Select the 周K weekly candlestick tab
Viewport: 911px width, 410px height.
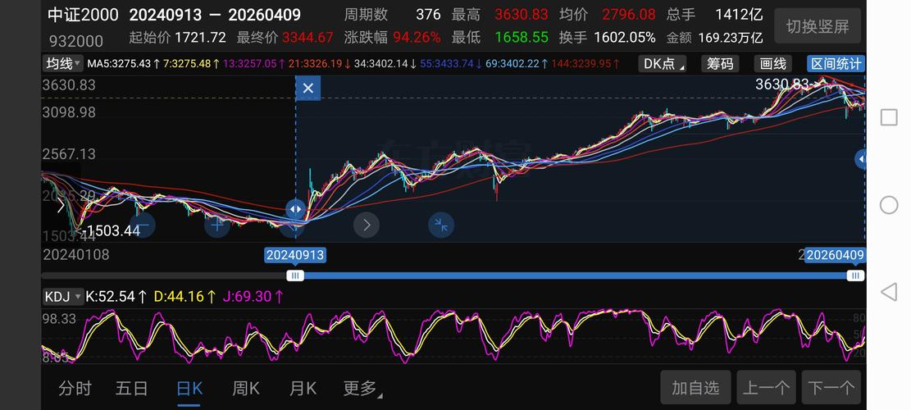tap(246, 388)
